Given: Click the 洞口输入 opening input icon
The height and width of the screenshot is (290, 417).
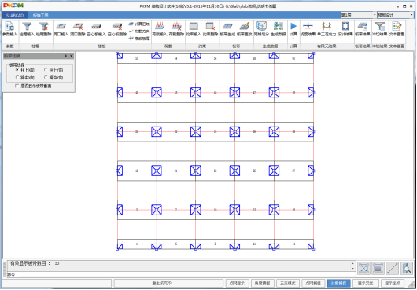Looking at the screenshot, I should pyautogui.click(x=61, y=29).
